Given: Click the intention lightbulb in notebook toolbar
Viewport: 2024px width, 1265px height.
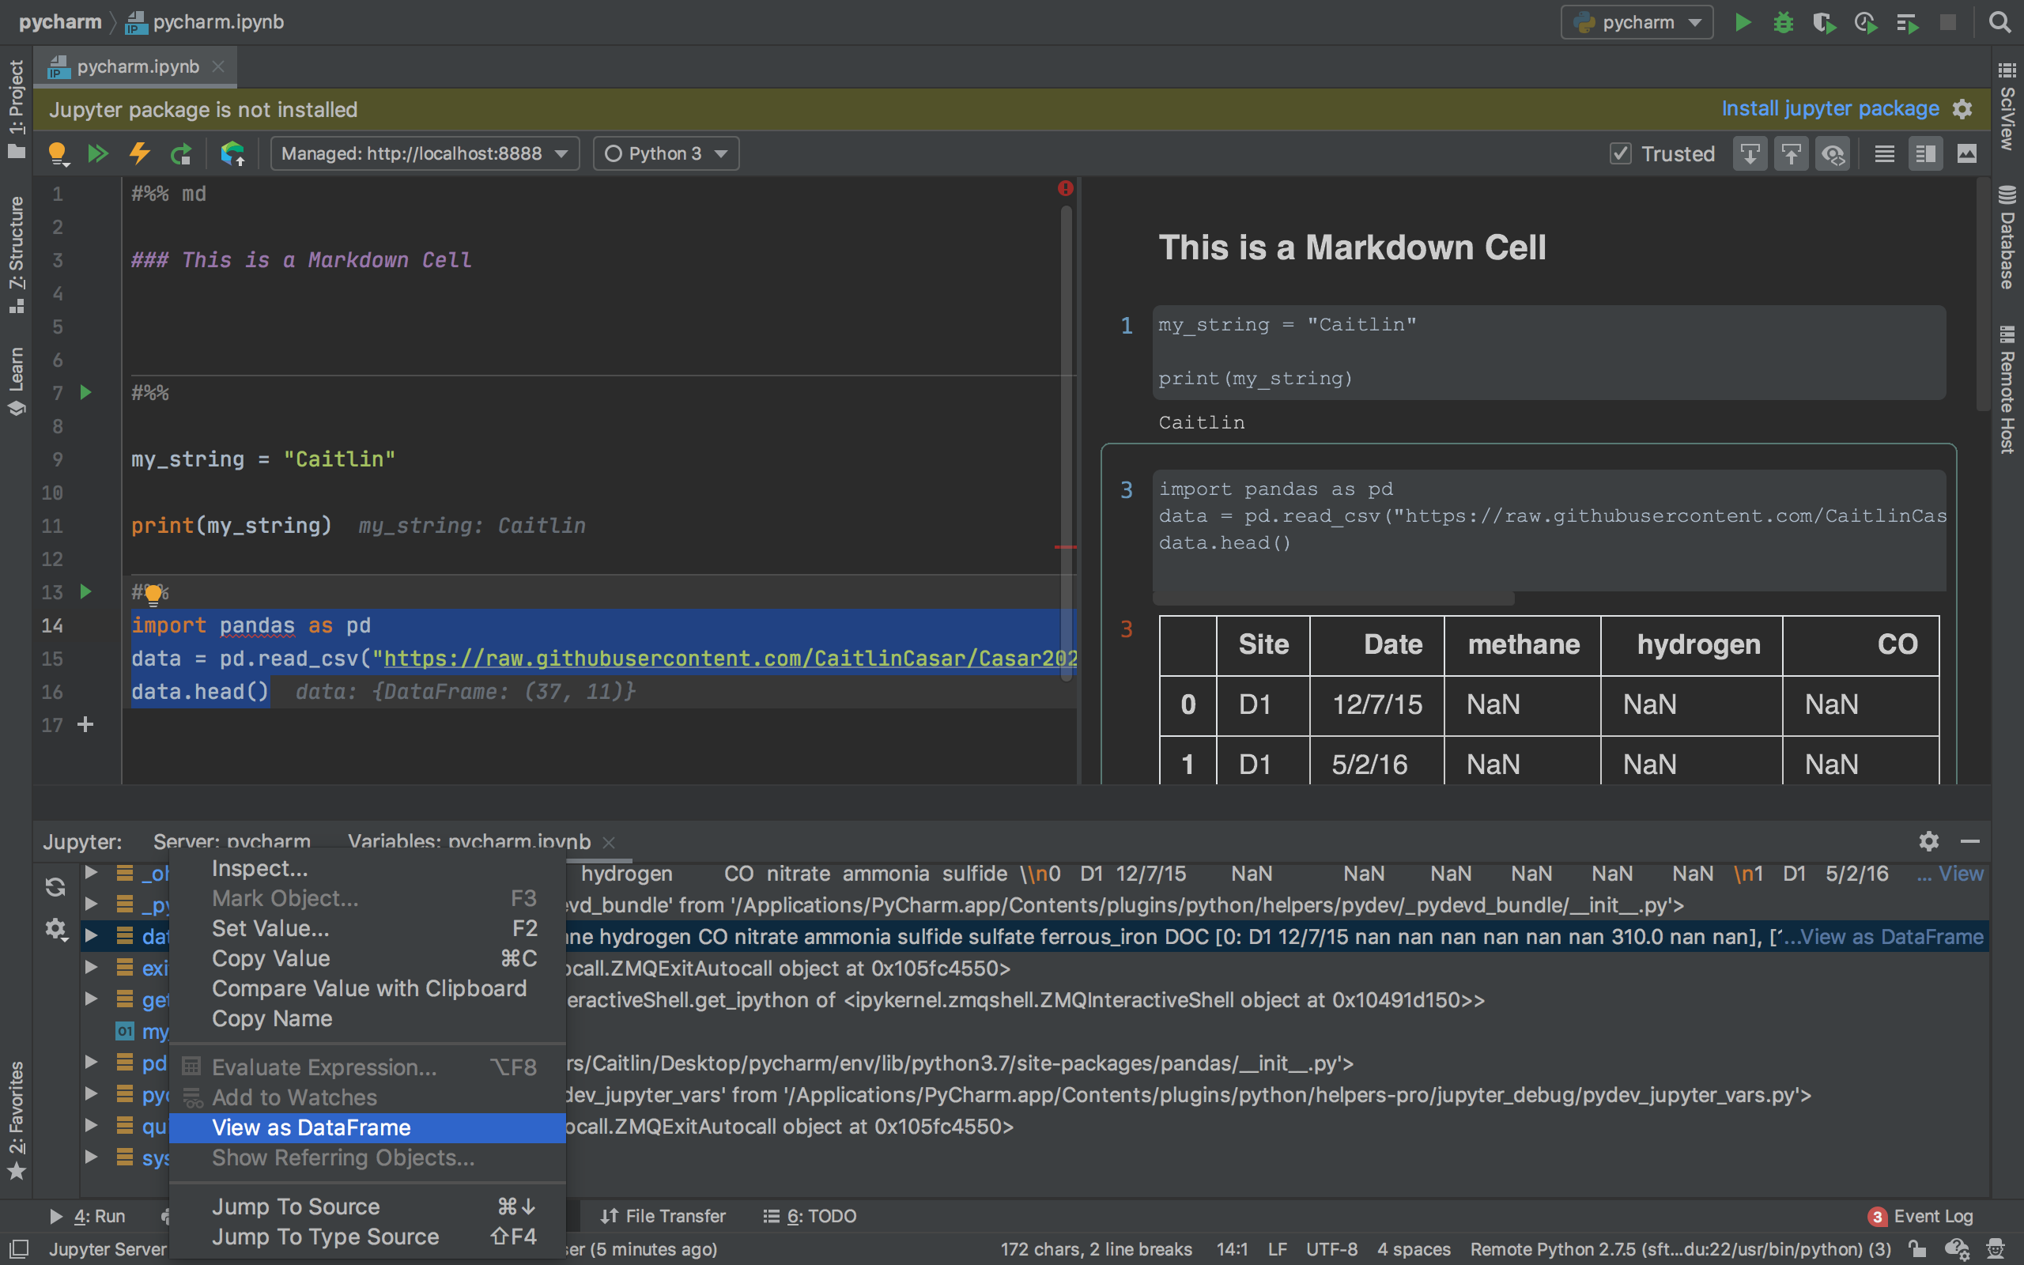Looking at the screenshot, I should 57,154.
